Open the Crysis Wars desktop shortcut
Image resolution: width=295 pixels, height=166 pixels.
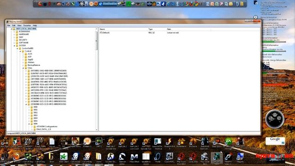[x=193, y=158]
